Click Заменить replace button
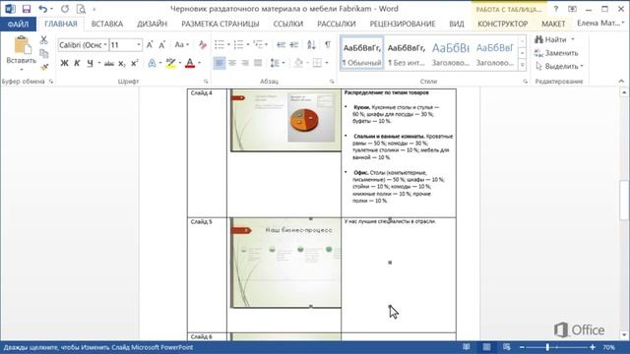630x354 pixels. [x=556, y=53]
